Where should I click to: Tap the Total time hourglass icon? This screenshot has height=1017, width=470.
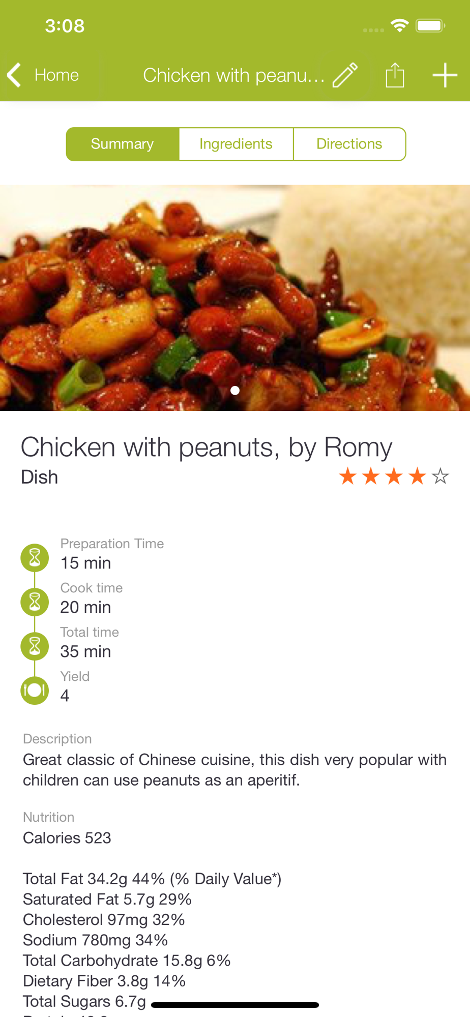[x=35, y=646]
